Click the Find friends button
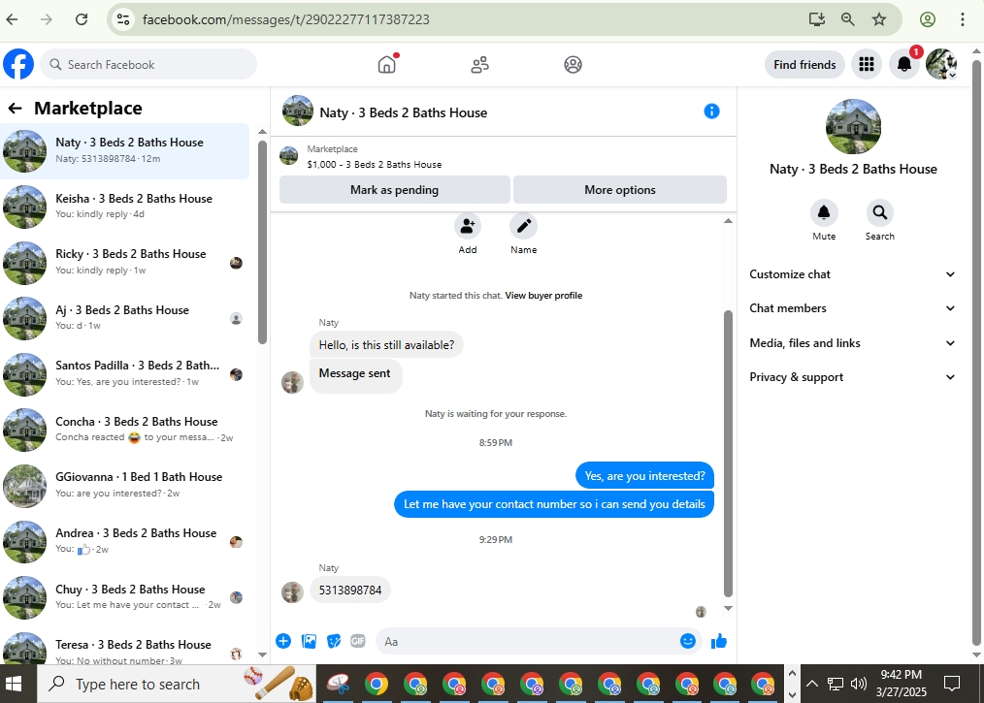 pyautogui.click(x=804, y=65)
